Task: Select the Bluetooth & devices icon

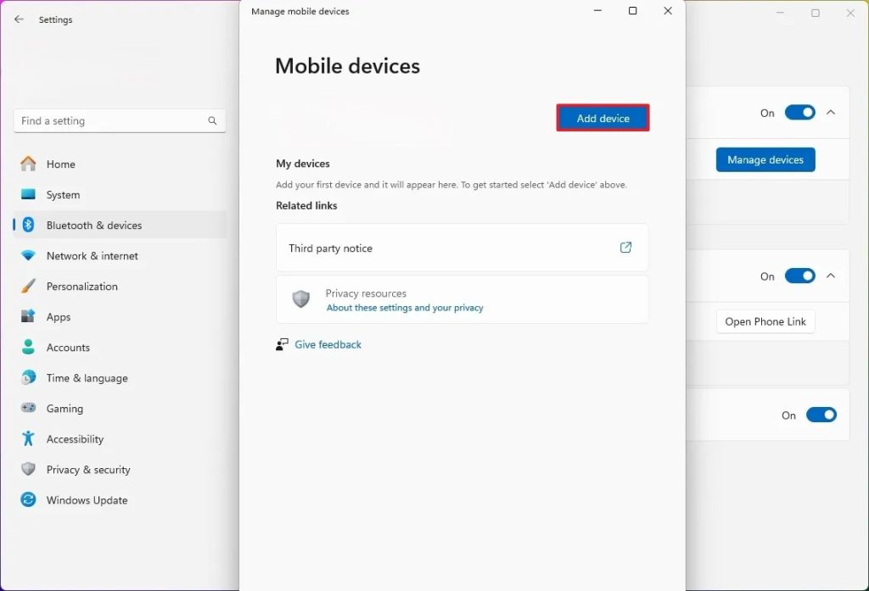Action: (x=28, y=225)
